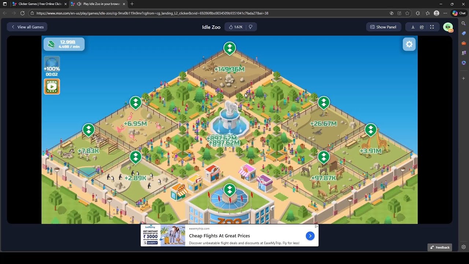Image resolution: width=469 pixels, height=264 pixels.
Task: Click the browser back arrow
Action: click(5, 13)
